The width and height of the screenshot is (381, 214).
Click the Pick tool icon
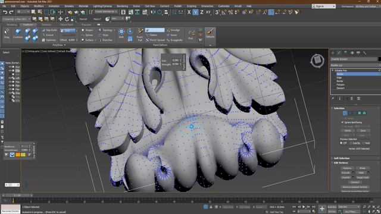[x=191, y=34]
